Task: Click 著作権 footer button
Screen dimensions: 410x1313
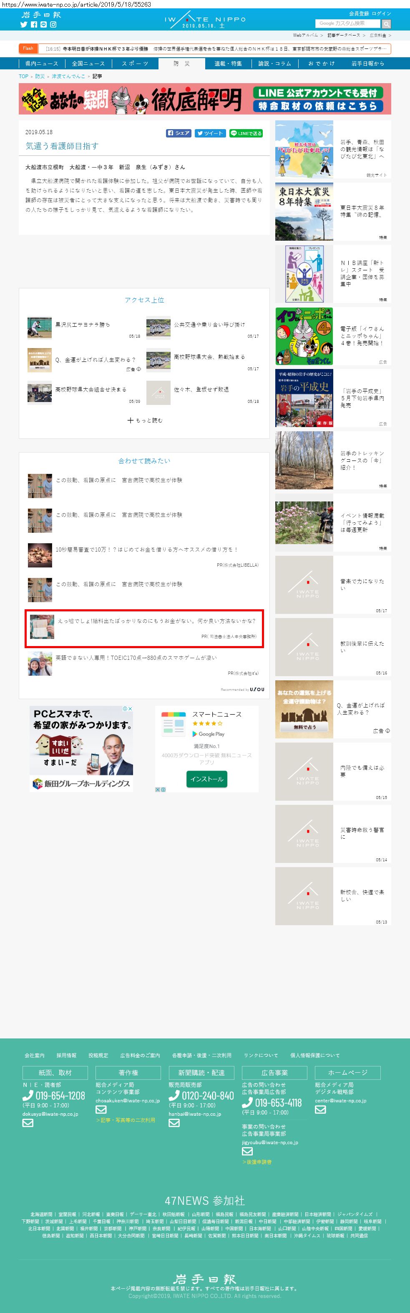Action: [x=128, y=1072]
